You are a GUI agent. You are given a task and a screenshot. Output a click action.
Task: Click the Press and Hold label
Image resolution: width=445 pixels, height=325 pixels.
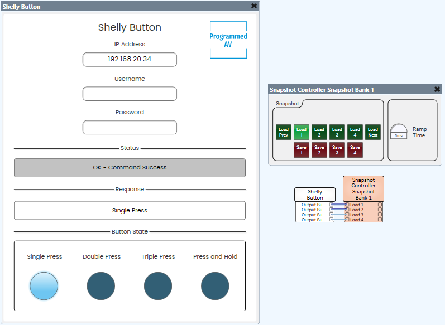click(216, 256)
